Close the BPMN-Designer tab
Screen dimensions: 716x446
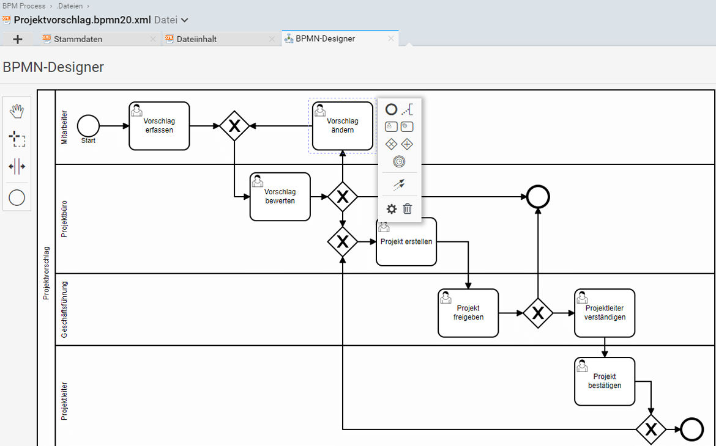point(391,38)
